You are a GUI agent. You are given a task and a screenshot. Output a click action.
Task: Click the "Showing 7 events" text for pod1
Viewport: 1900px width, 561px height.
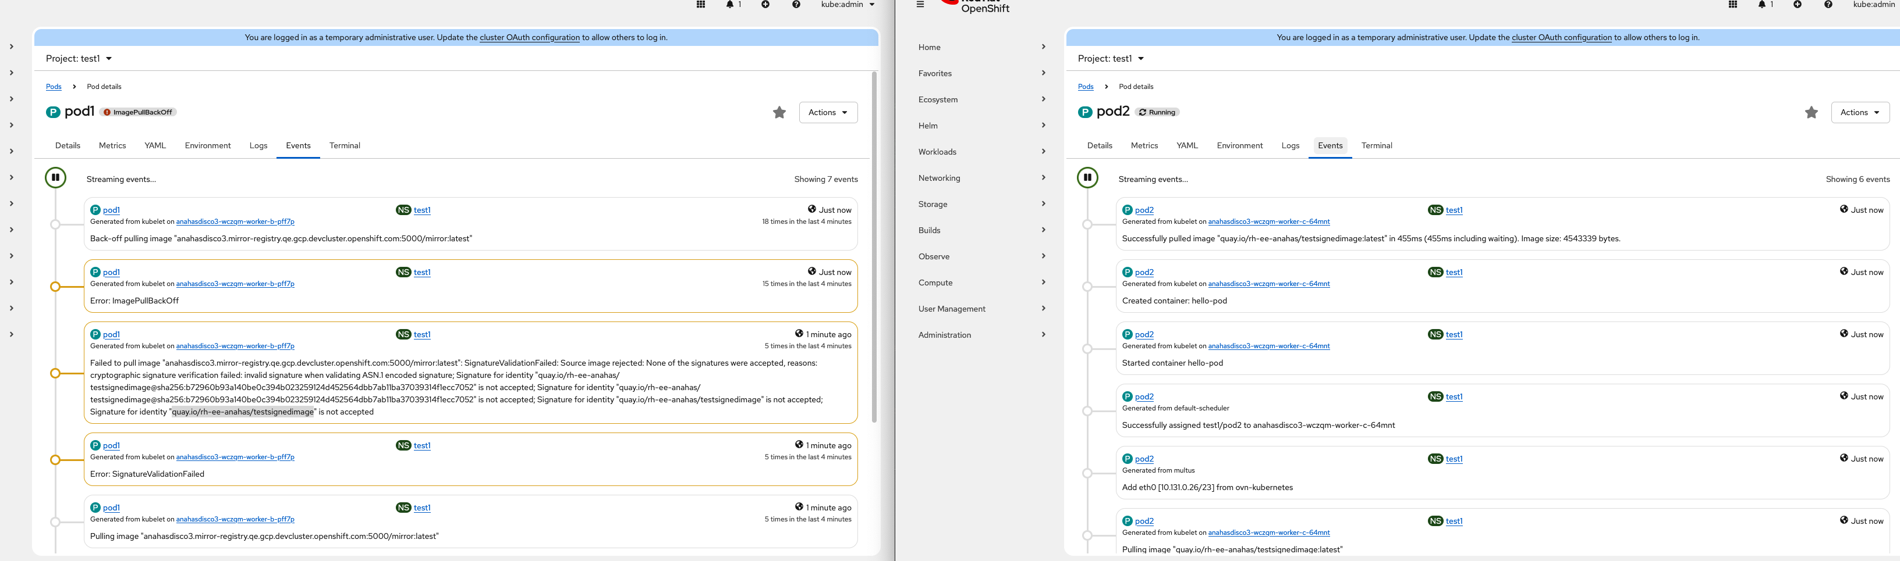tap(825, 180)
